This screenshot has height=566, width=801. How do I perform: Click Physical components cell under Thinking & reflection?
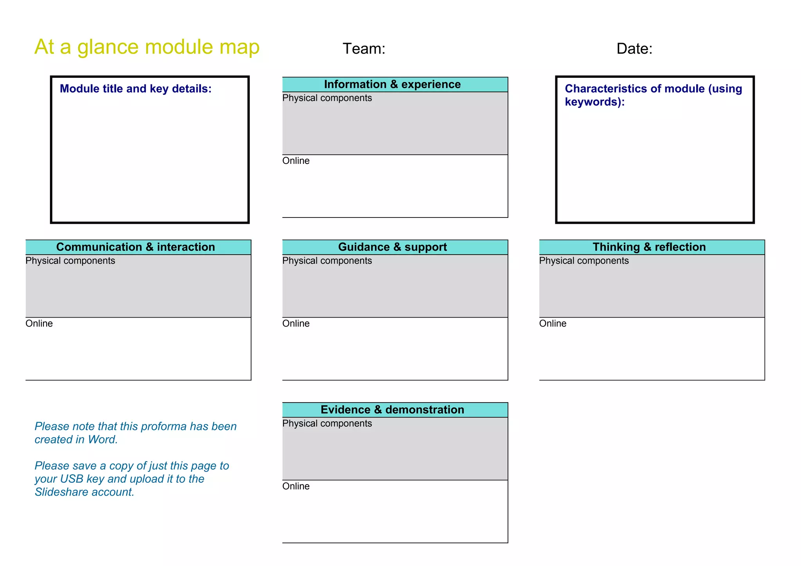click(x=652, y=288)
